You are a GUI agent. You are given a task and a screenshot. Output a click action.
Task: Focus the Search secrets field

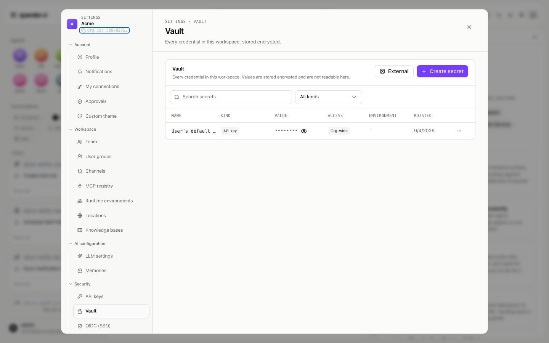coord(231,97)
